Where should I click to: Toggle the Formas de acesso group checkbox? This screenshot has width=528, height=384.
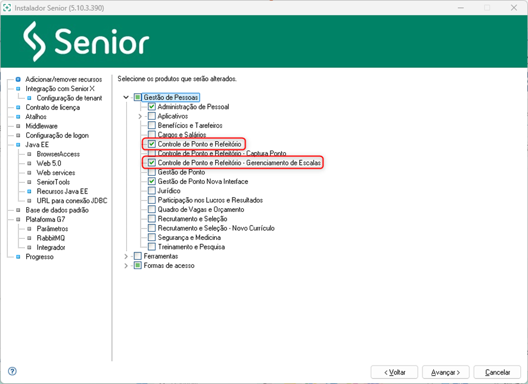tap(138, 266)
